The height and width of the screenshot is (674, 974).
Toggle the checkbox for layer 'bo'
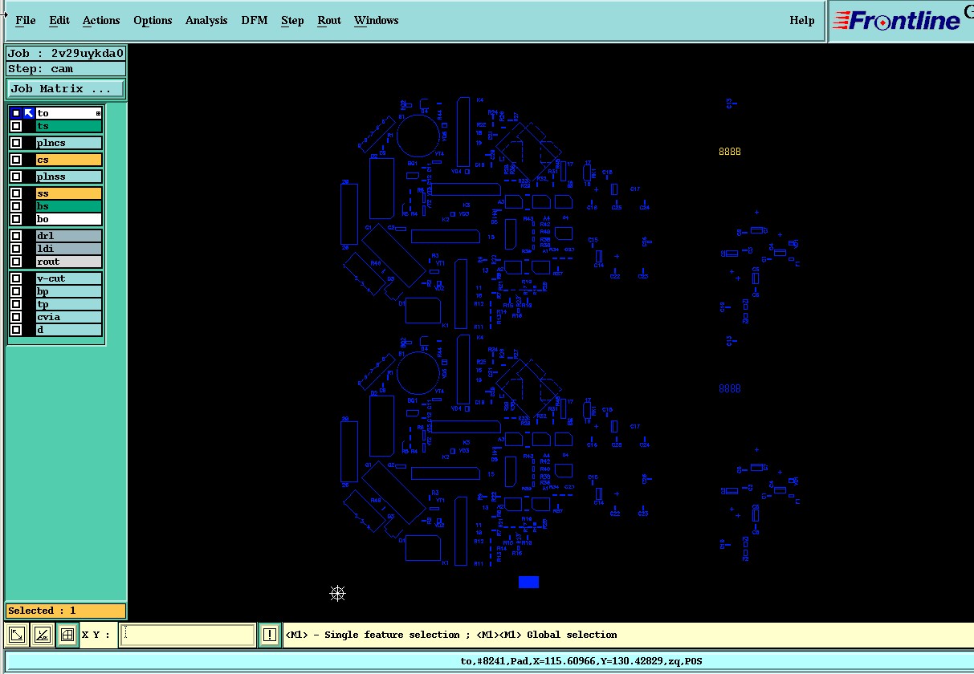coord(16,219)
